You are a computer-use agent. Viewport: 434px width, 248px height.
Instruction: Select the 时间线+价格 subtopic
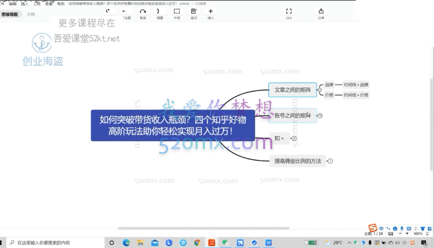(356, 95)
